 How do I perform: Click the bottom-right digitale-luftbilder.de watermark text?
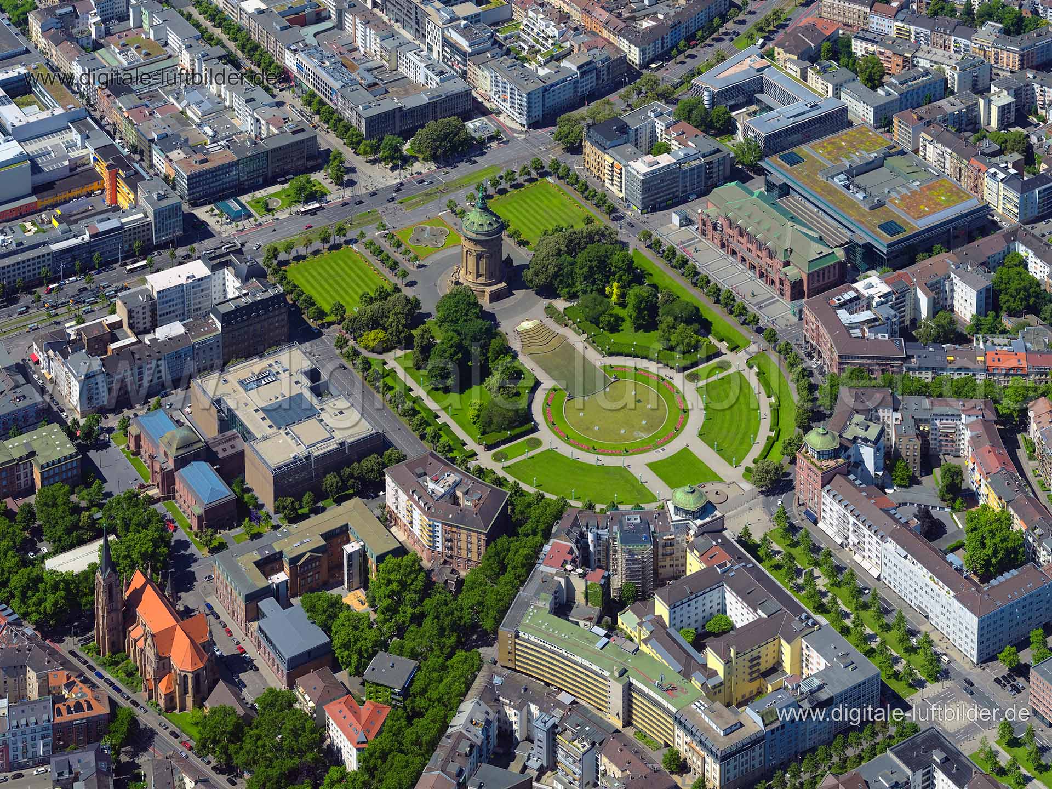903,713
